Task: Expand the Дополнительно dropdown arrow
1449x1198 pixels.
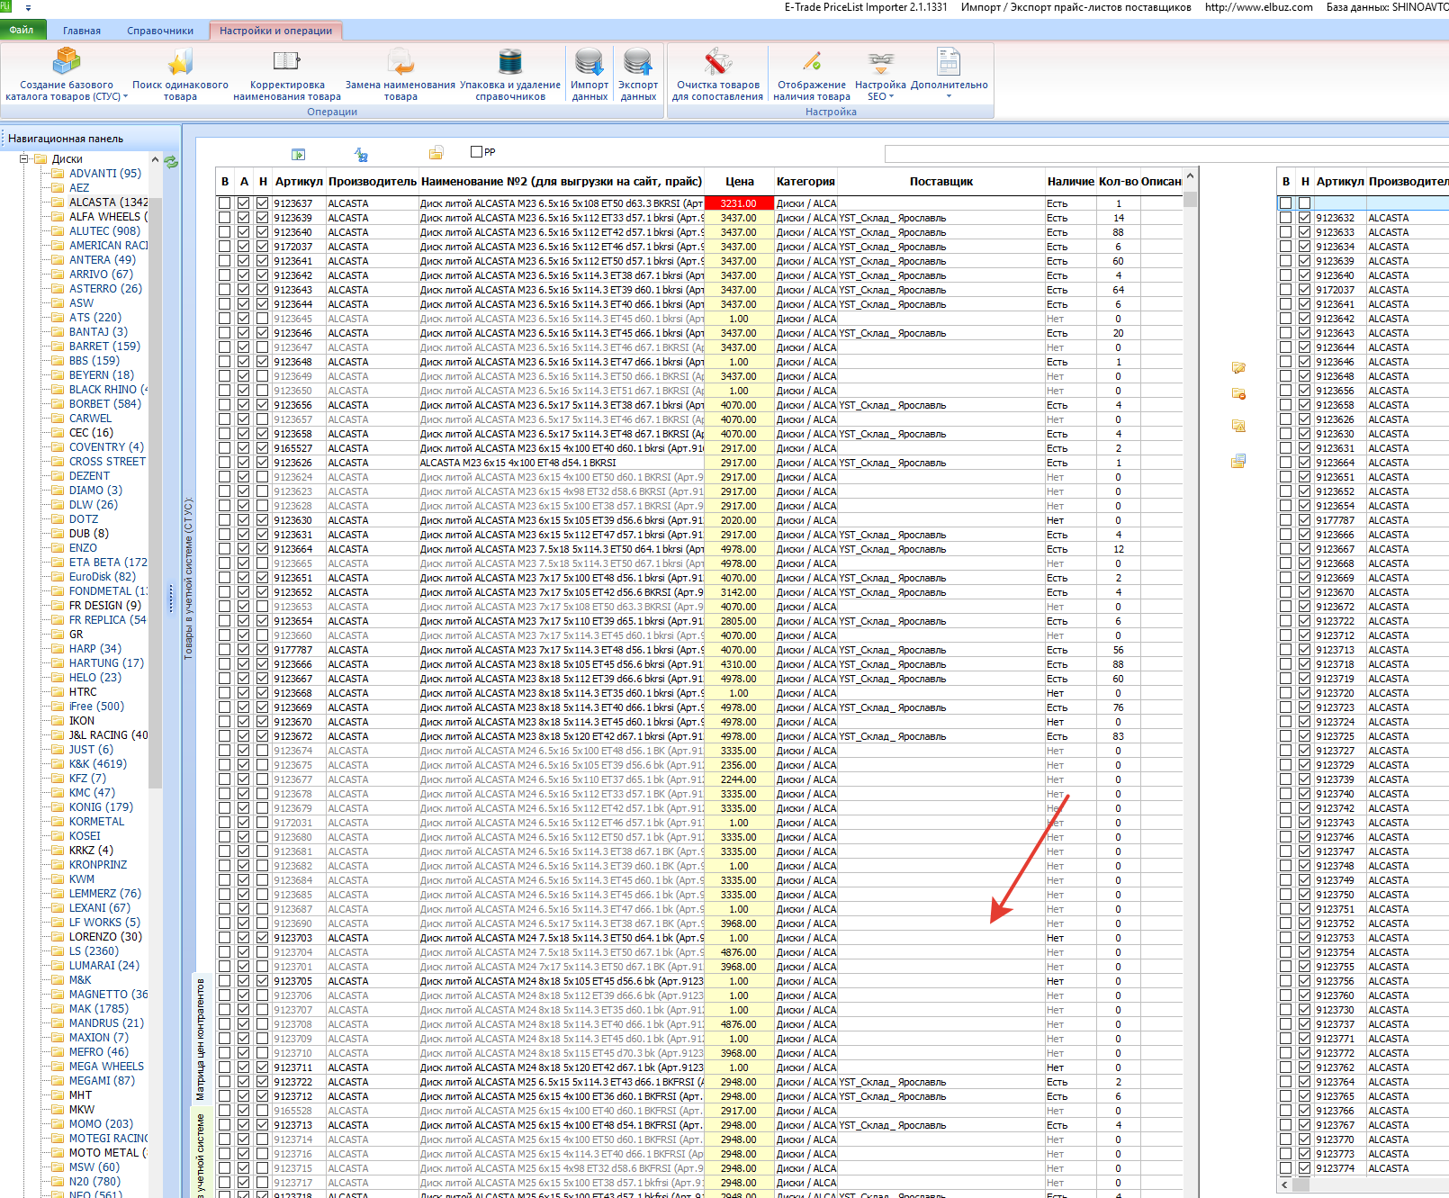Action: pos(949,97)
